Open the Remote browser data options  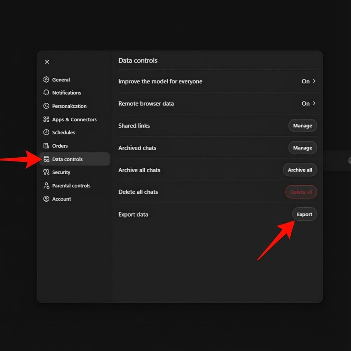[307, 104]
